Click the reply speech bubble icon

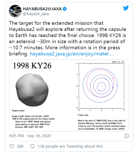coord(32,146)
